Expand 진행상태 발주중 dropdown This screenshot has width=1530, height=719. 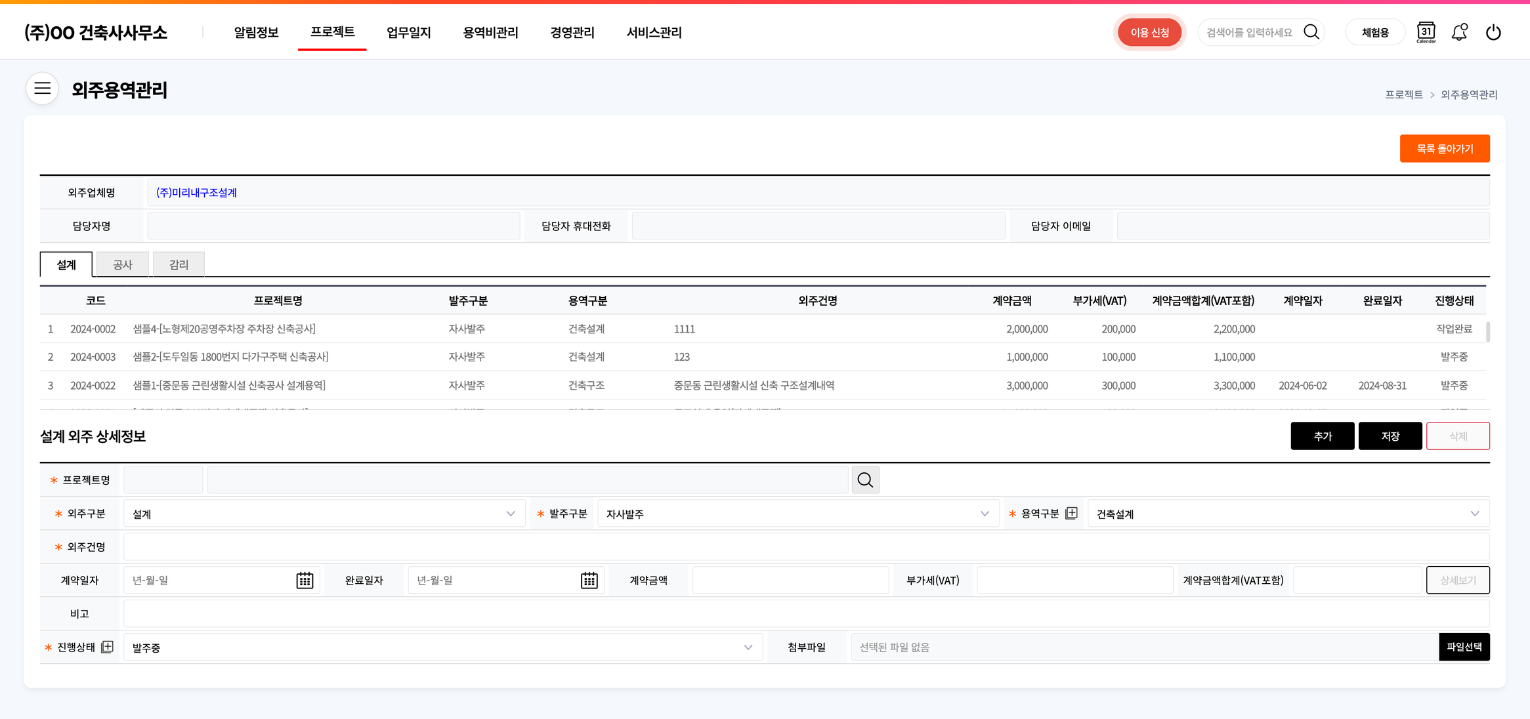coord(443,647)
